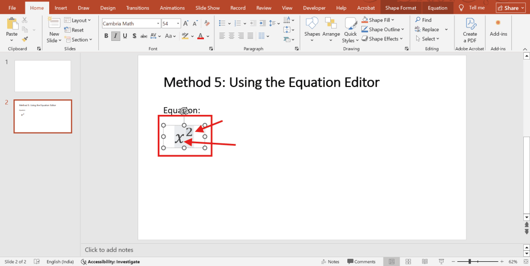This screenshot has width=530, height=266.
Task: Toggle Bold formatting
Action: click(x=106, y=36)
